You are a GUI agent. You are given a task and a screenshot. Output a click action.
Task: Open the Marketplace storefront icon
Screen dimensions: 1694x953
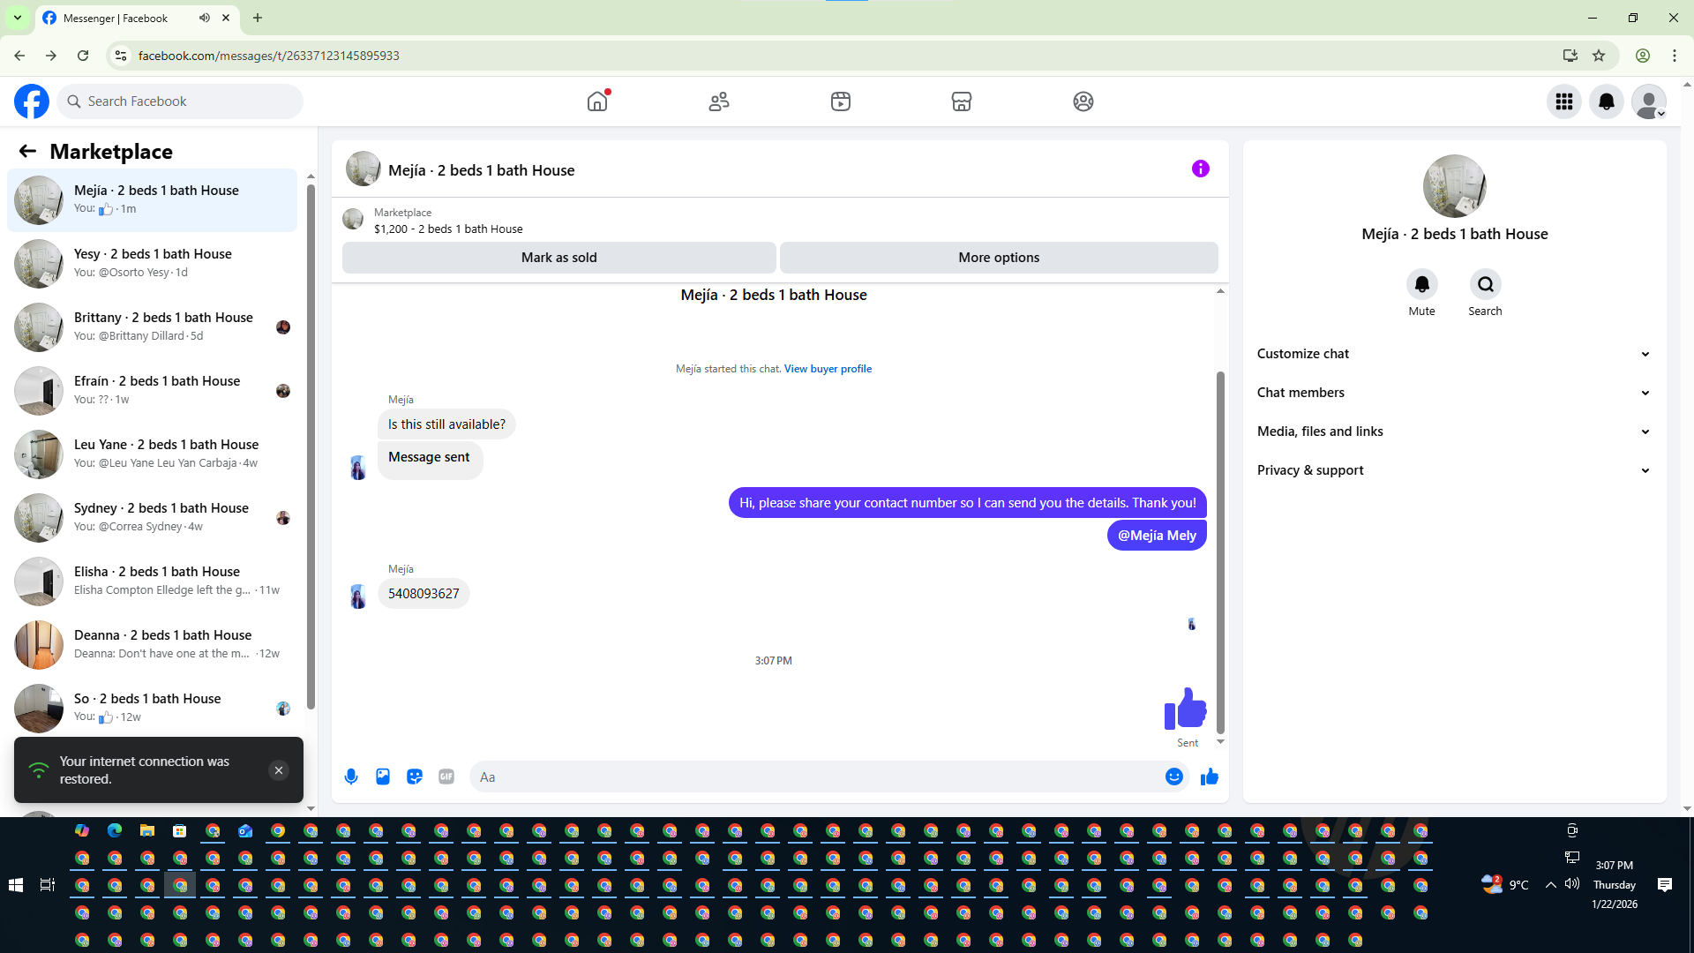pyautogui.click(x=962, y=101)
